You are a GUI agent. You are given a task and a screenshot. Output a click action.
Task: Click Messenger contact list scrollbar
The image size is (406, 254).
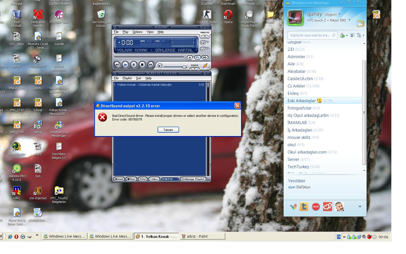[x=364, y=112]
